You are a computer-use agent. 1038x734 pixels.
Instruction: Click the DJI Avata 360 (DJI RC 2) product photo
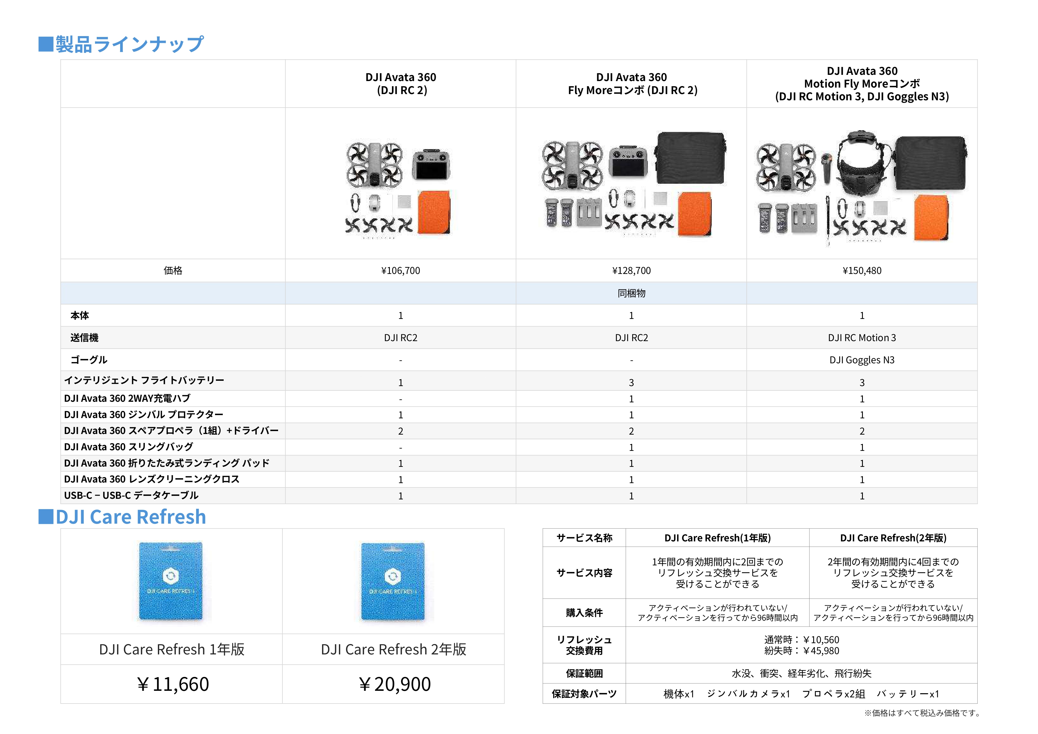pyautogui.click(x=398, y=190)
